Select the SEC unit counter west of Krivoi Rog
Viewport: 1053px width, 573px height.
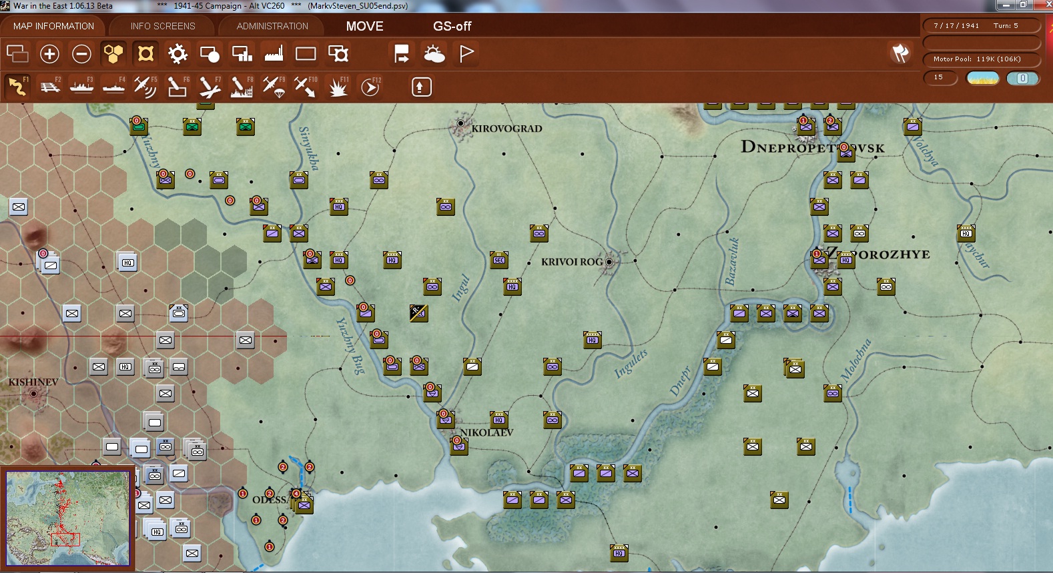pyautogui.click(x=499, y=260)
